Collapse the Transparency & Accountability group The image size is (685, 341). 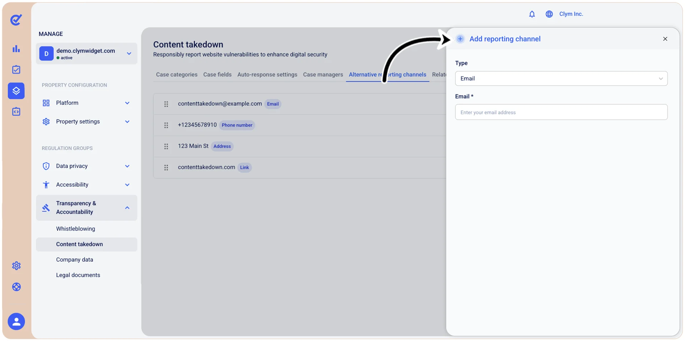[86, 208]
